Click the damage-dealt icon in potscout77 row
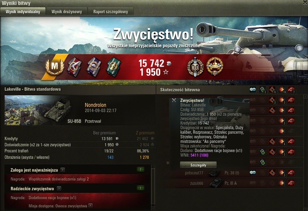308x211 pixels. point(282,173)
